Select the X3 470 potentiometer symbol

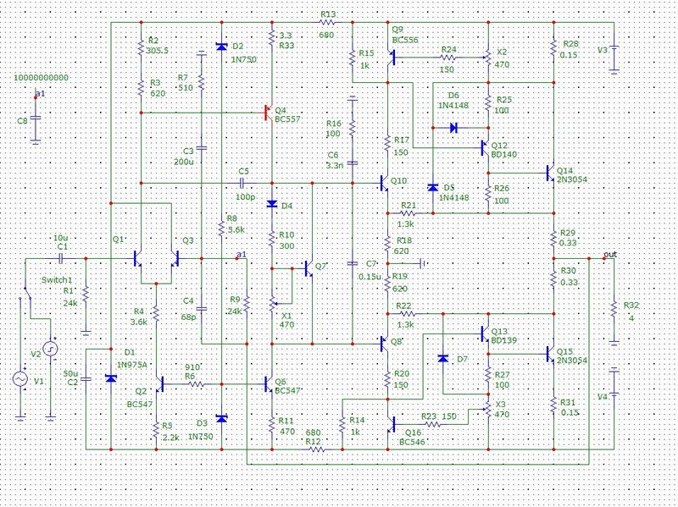click(x=488, y=409)
